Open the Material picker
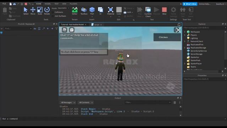Screen dimensions: 227x128 tap(111, 11)
